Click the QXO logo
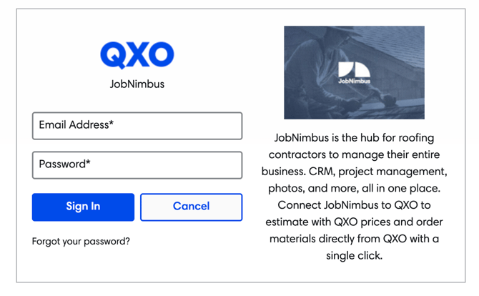This screenshot has height=296, width=479. 137,55
